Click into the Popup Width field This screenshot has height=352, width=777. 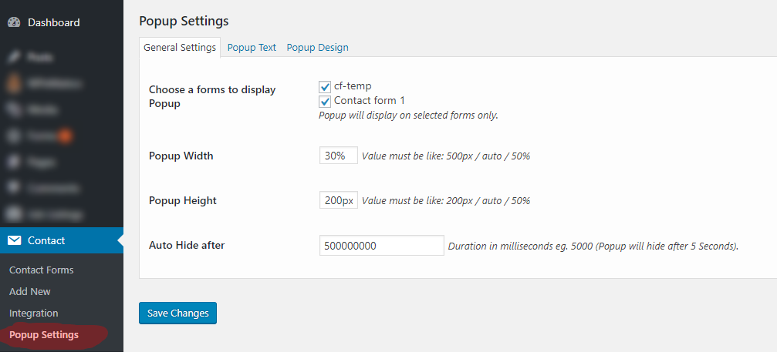pos(338,156)
